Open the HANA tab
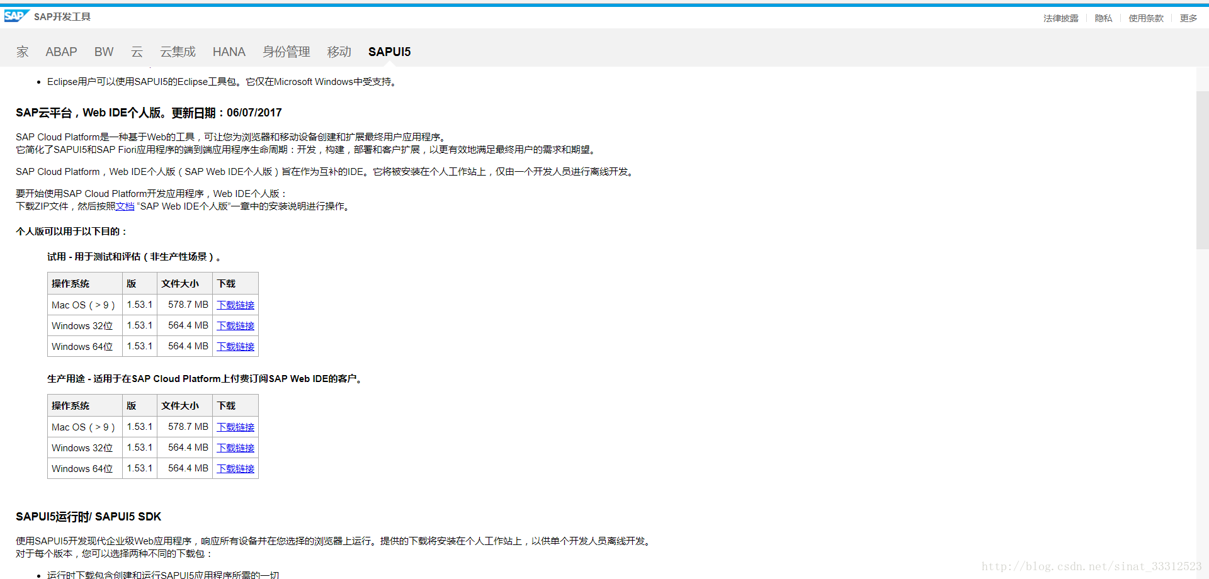This screenshot has height=579, width=1209. [x=229, y=52]
